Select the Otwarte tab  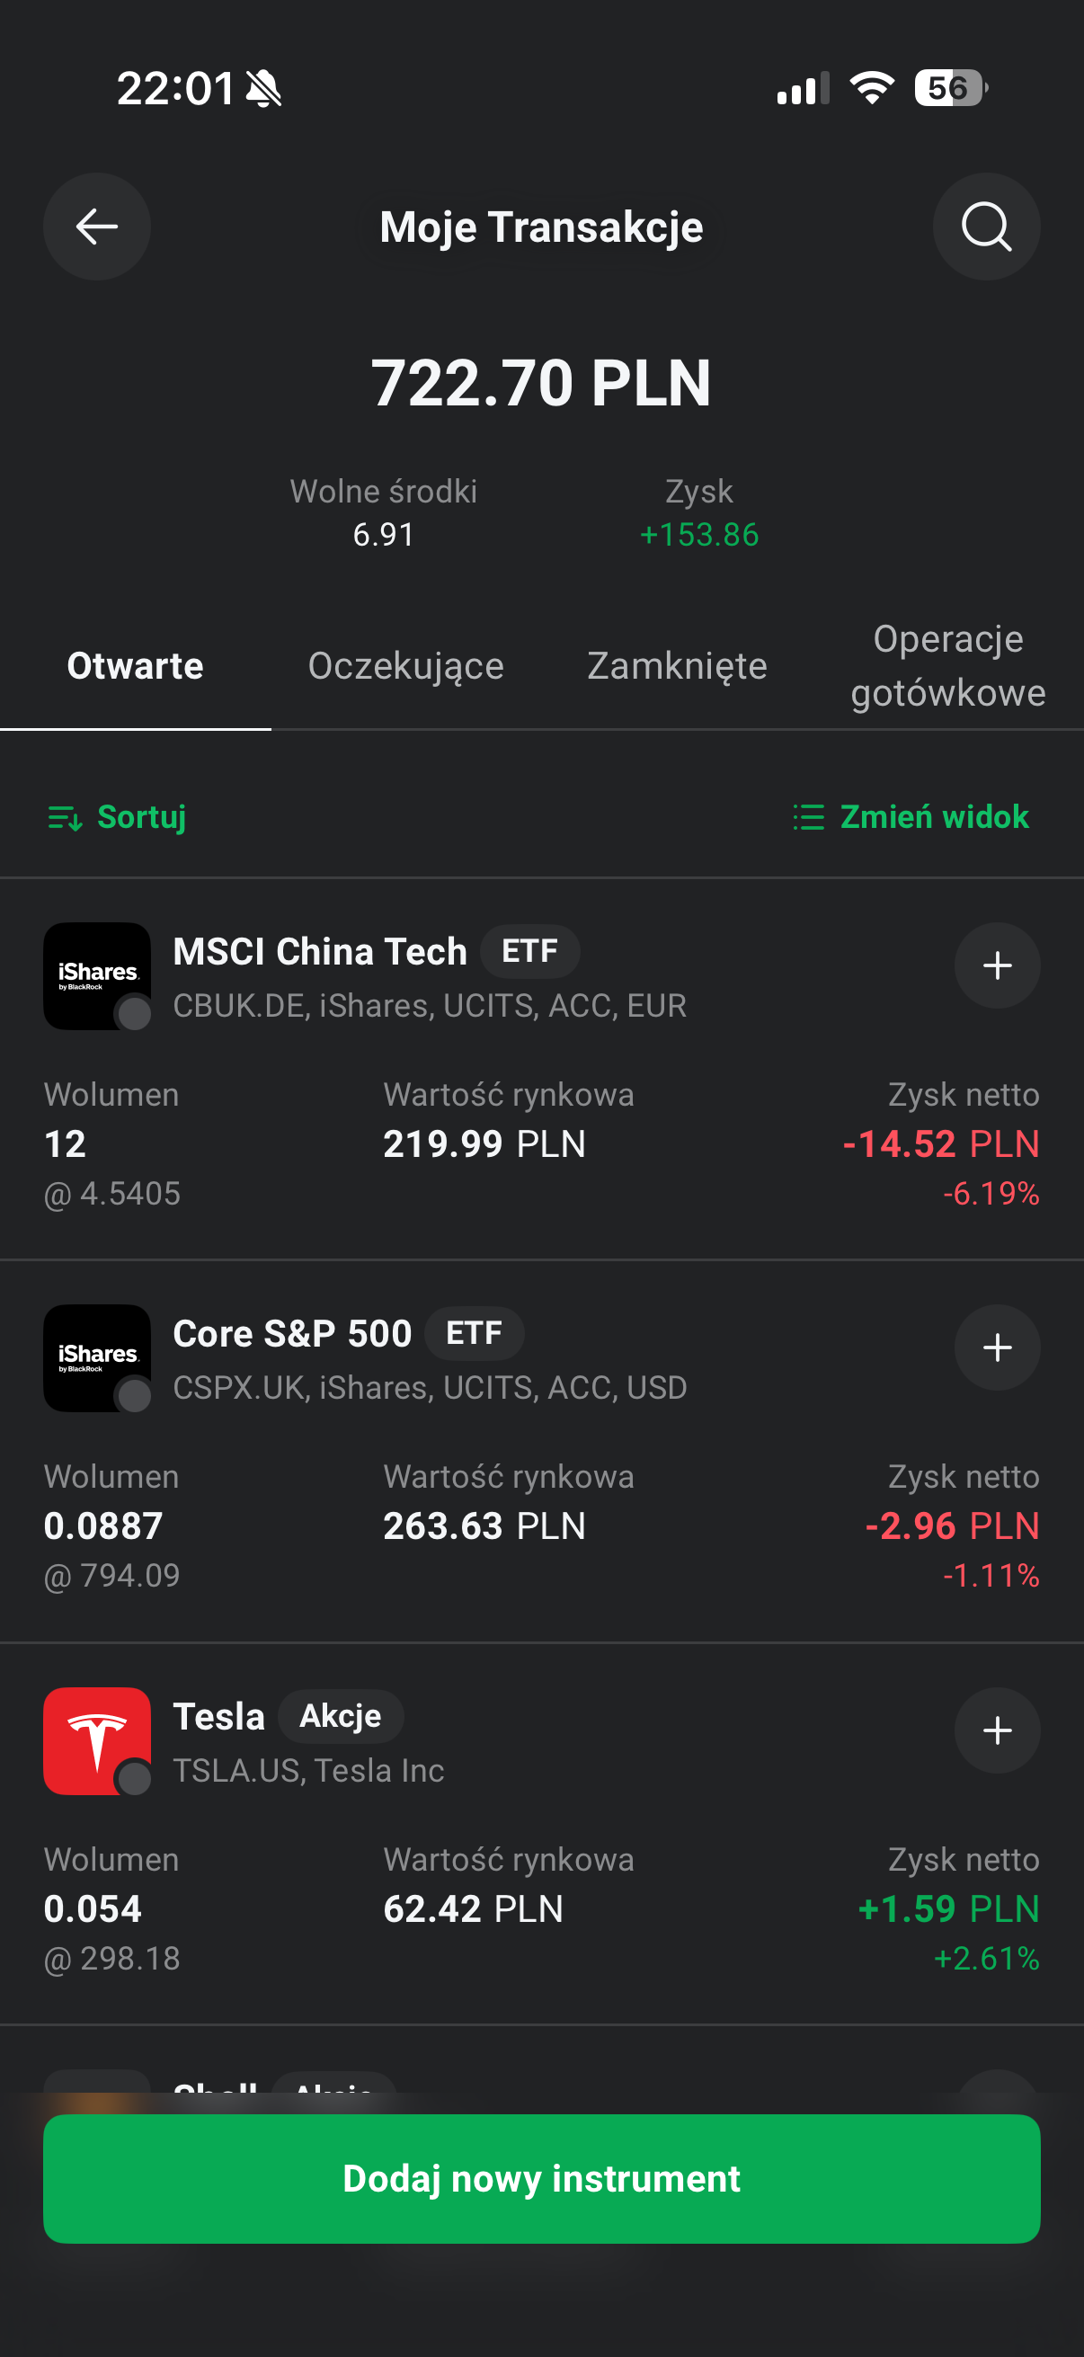coord(136,666)
